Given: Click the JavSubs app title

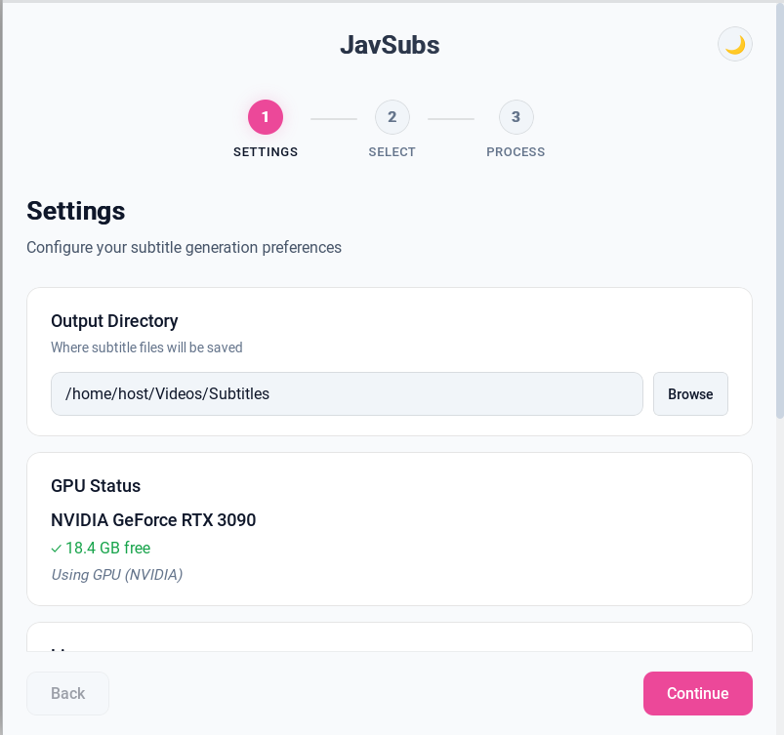Looking at the screenshot, I should click(390, 45).
